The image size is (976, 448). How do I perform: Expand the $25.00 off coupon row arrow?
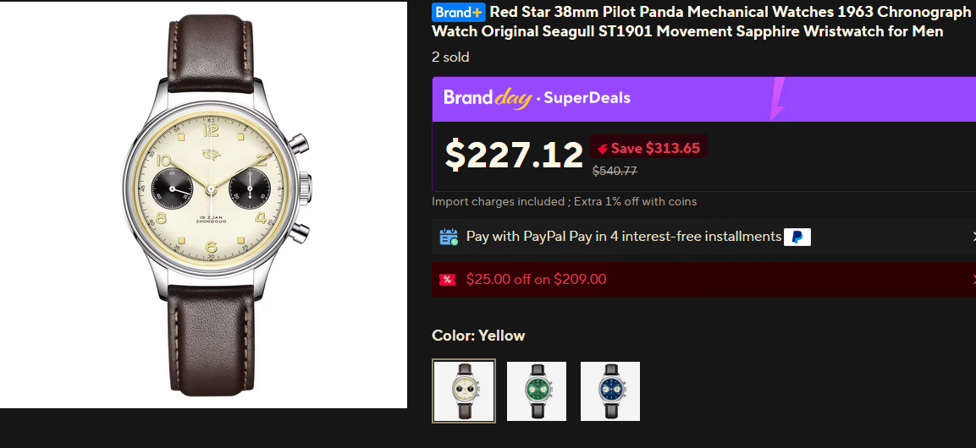point(972,280)
